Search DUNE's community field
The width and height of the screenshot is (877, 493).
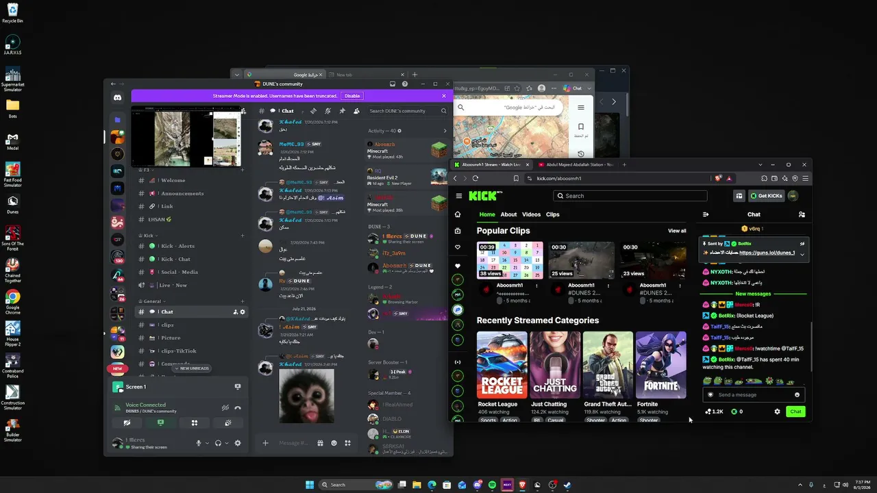(408, 111)
